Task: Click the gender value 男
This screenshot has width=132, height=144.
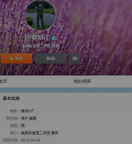Action: (23, 126)
